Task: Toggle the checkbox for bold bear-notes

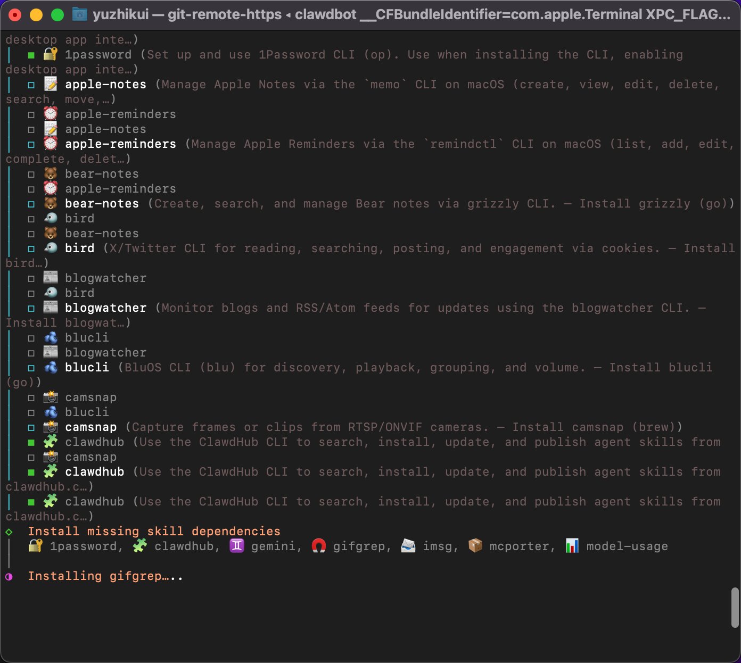Action: coord(31,204)
